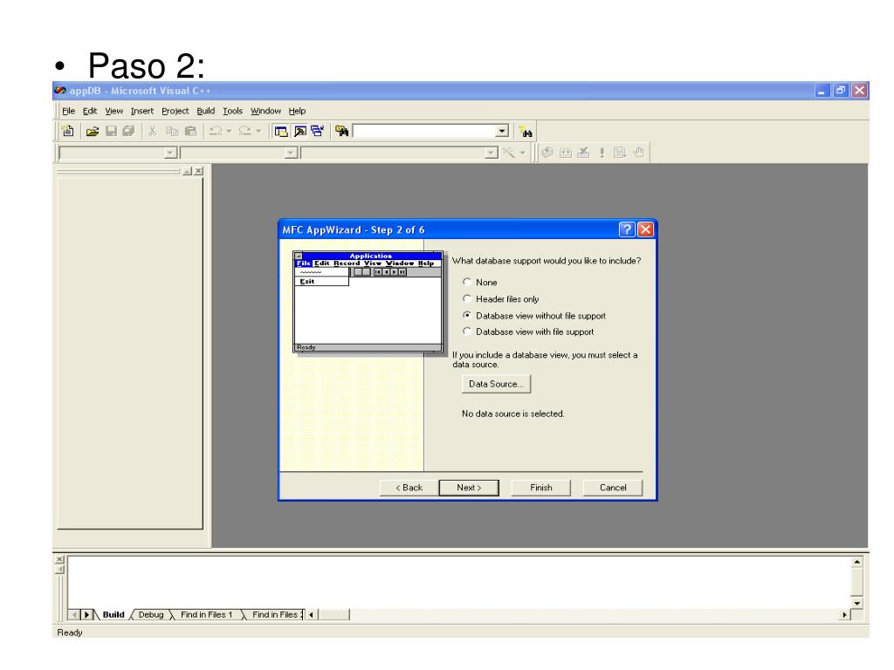This screenshot has width=894, height=670.
Task: Open the WizardBar actions dropdown arrow
Action: click(522, 153)
